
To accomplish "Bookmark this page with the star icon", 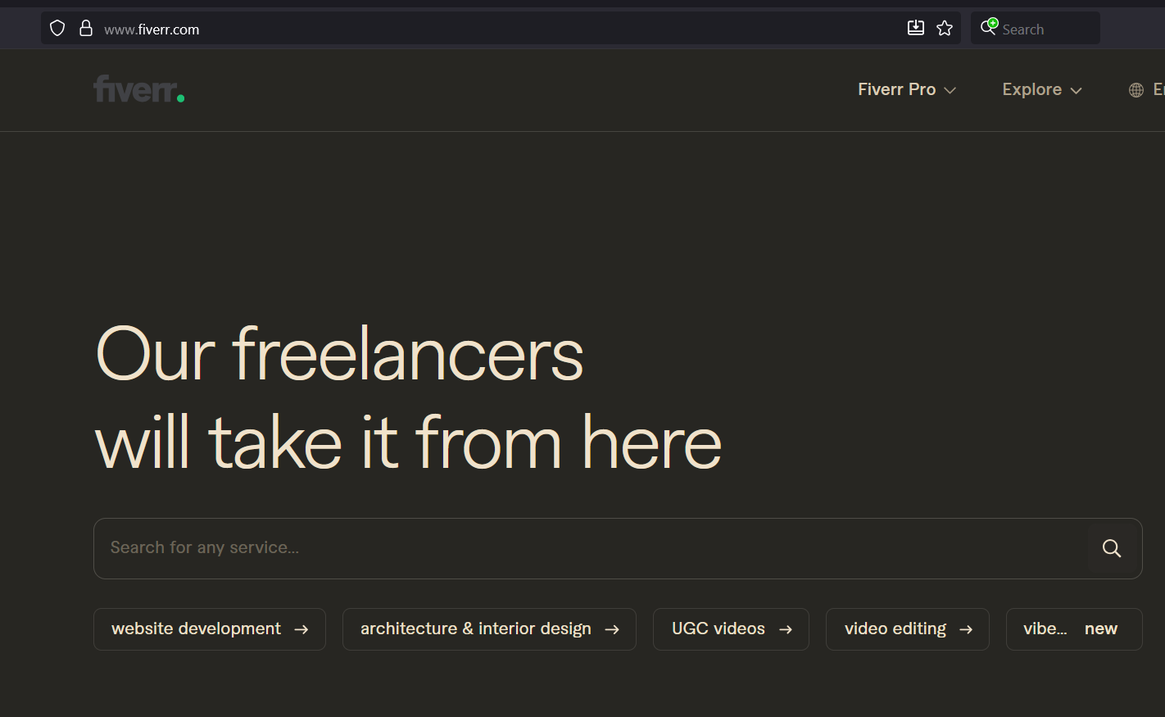I will 945,29.
